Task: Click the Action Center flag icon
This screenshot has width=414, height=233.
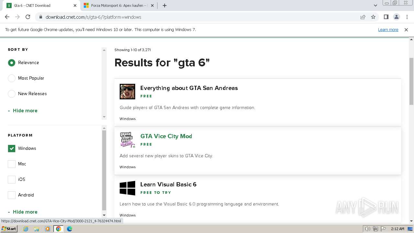Action: tap(383, 229)
